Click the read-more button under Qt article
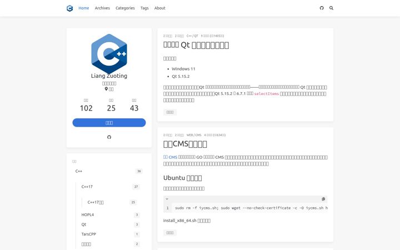The image size is (400, 250). pyautogui.click(x=170, y=112)
